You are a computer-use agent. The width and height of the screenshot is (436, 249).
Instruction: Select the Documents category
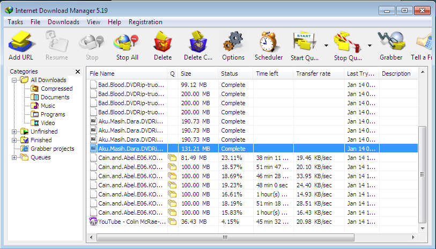[x=55, y=97]
